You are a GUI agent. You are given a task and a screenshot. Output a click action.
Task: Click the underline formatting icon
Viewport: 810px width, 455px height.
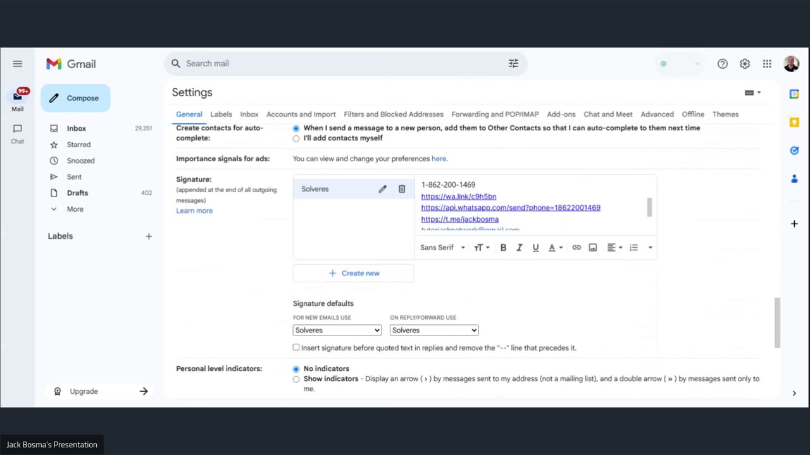pos(535,248)
